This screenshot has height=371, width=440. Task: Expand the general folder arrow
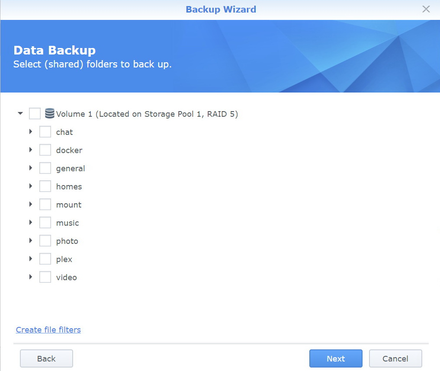pyautogui.click(x=31, y=168)
